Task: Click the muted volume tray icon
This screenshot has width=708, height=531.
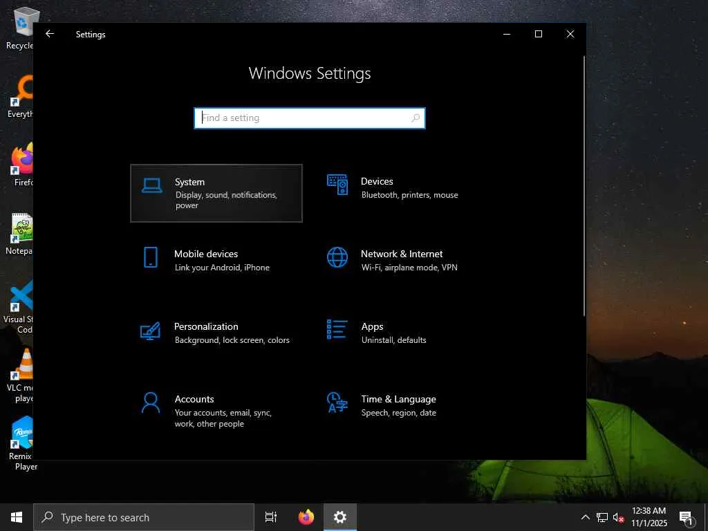Action: 618,517
